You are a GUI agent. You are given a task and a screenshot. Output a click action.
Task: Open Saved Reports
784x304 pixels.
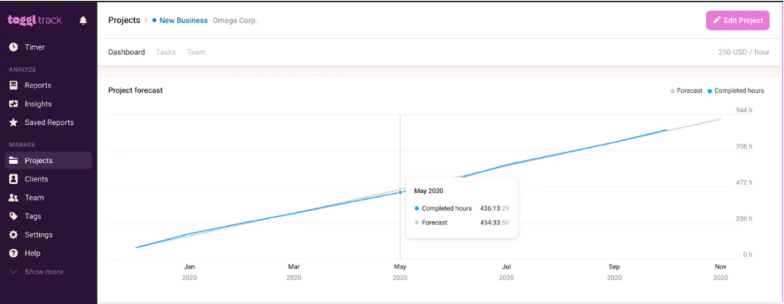[48, 123]
